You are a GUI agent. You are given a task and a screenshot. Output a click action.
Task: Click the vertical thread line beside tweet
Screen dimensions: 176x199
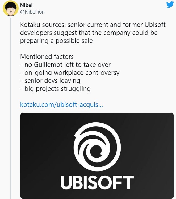pos(11,107)
